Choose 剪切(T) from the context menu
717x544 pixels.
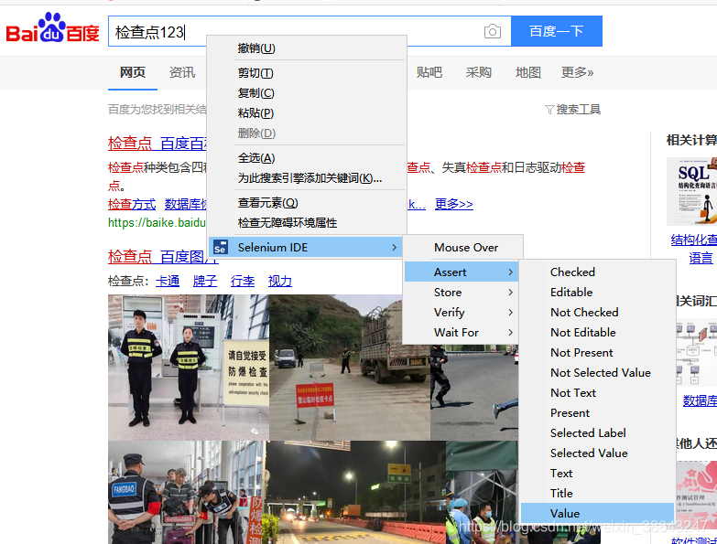(307, 73)
